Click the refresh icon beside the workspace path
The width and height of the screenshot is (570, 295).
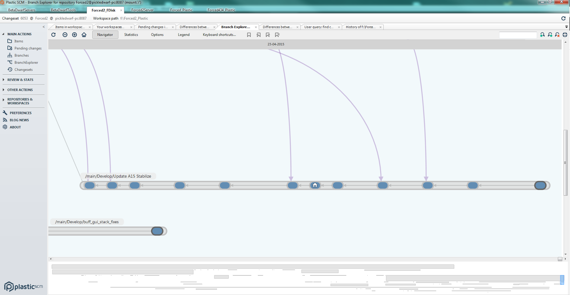coord(564,18)
